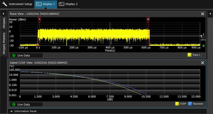The width and height of the screenshot is (213, 114).
Task: Select the delta marker flag
Action: (148, 20)
